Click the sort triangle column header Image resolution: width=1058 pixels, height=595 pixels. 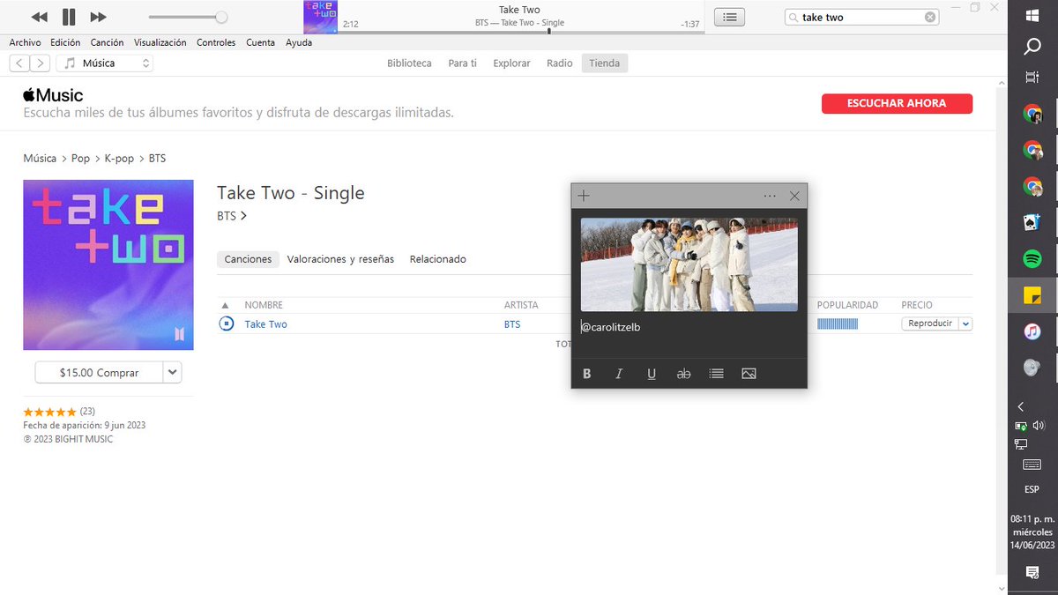click(225, 305)
